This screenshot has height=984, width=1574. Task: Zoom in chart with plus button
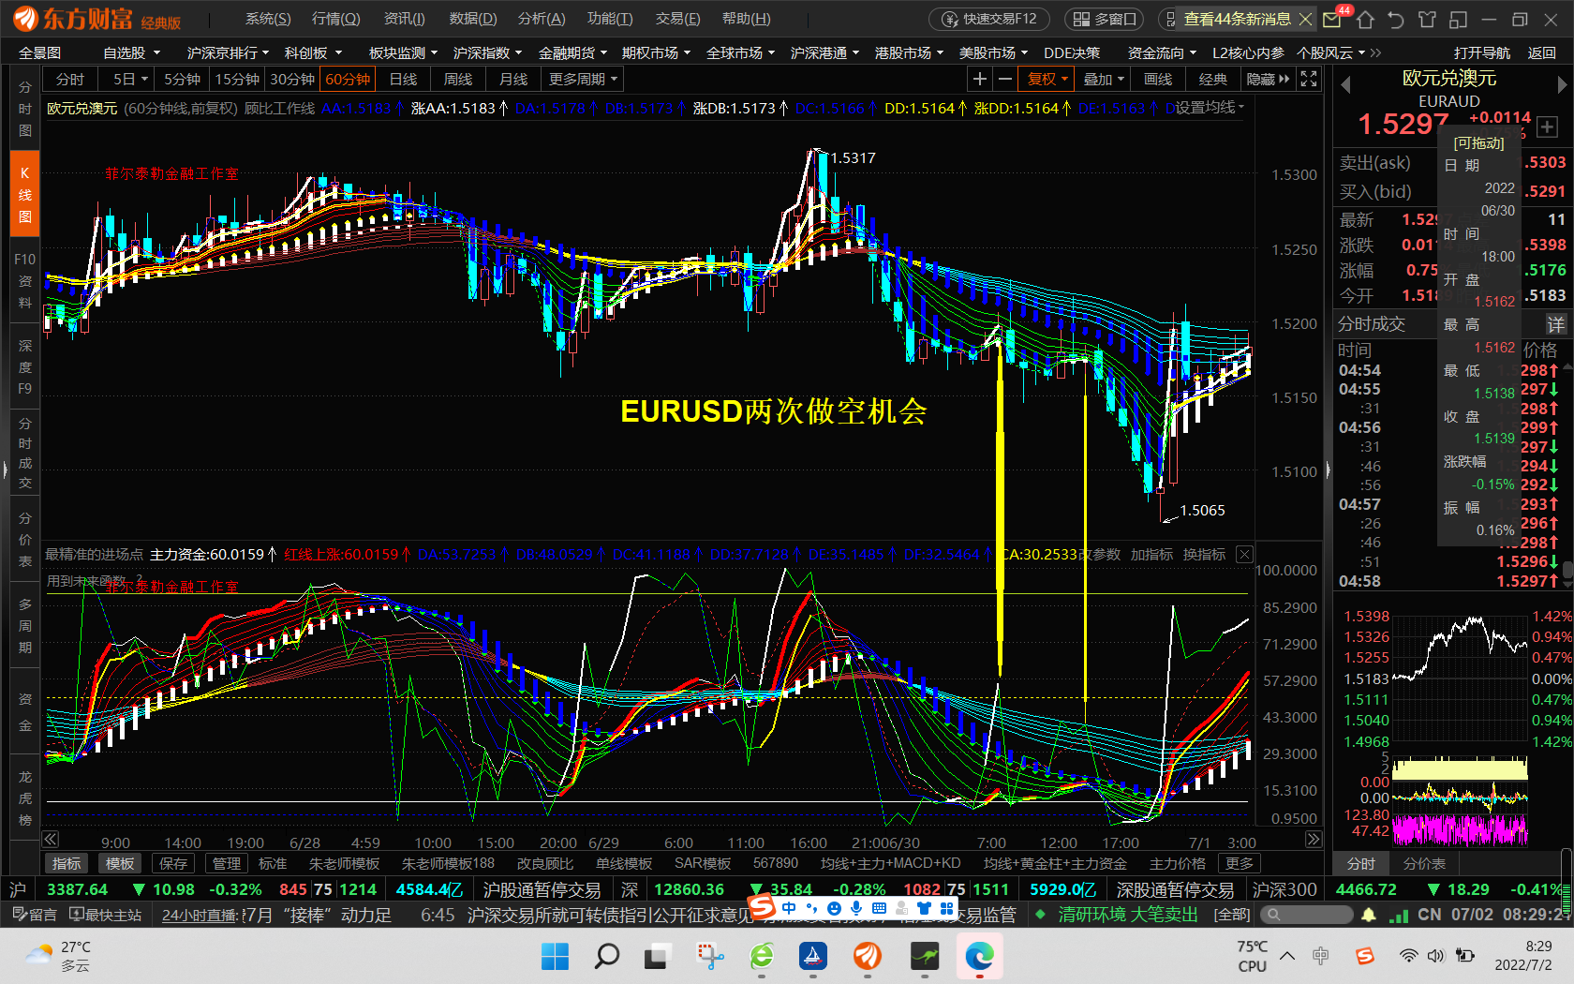point(979,80)
